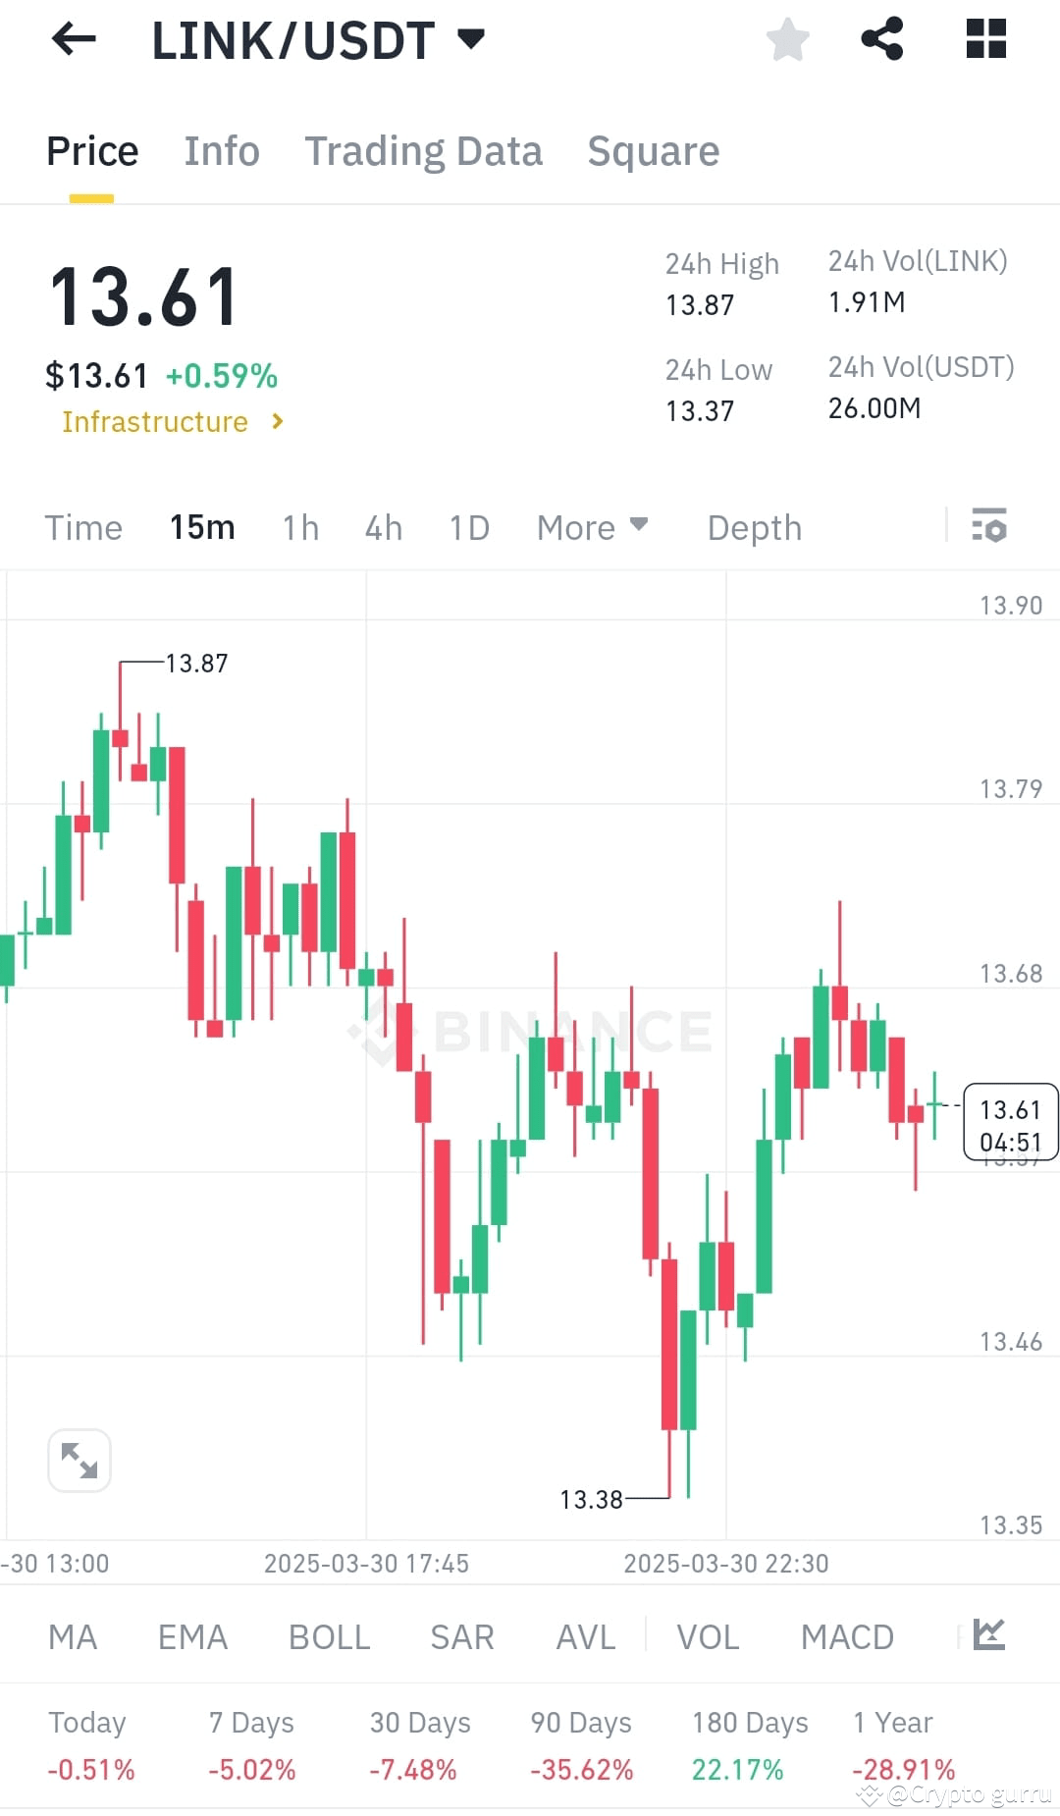Enable the VOL volume indicator

tap(707, 1636)
